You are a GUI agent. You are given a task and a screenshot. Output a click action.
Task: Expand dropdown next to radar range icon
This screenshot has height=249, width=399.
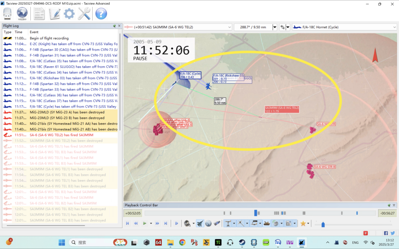[x=281, y=224]
